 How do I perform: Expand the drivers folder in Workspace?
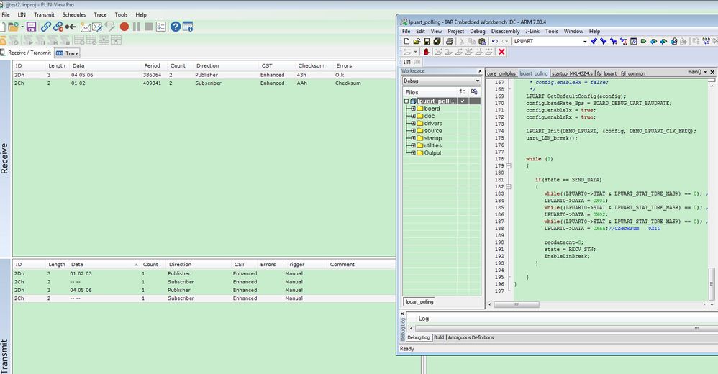(413, 123)
